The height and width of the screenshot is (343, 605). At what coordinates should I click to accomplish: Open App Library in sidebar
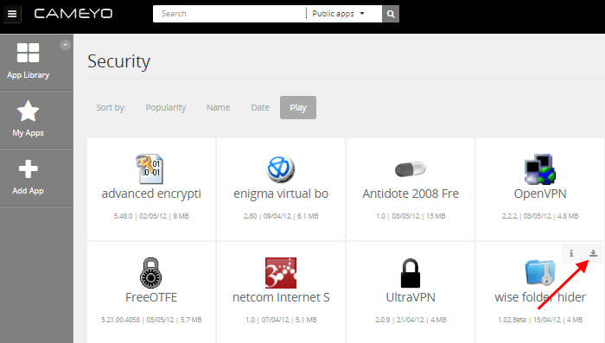click(29, 61)
